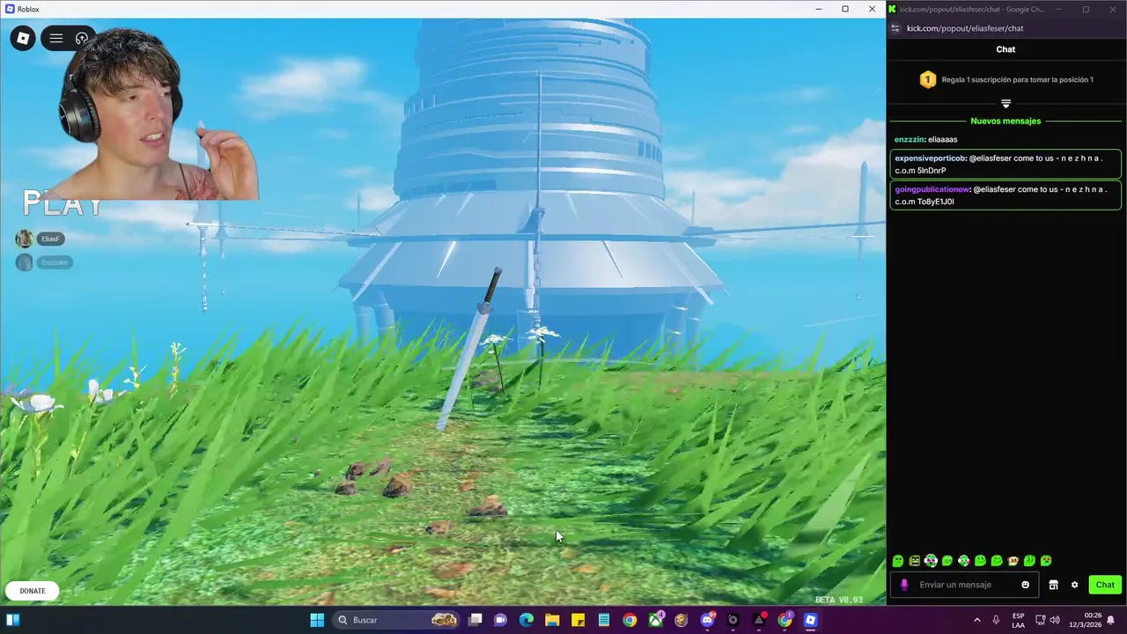Click the purple microphone icon in chat box
This screenshot has height=634, width=1127.
(x=904, y=585)
